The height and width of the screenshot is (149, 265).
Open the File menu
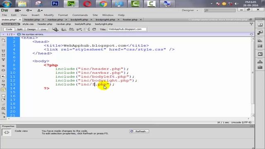(5, 15)
